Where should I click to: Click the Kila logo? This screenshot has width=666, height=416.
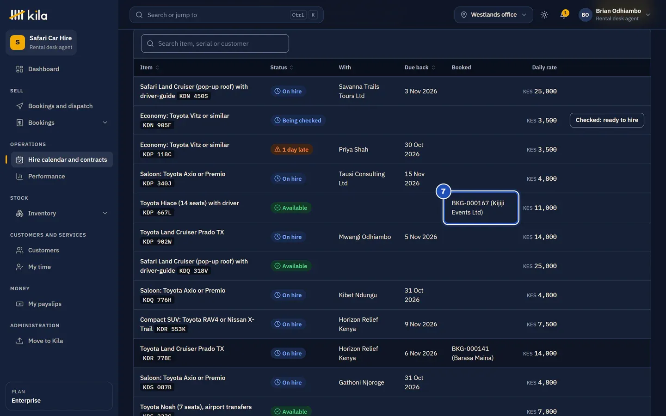(x=28, y=15)
